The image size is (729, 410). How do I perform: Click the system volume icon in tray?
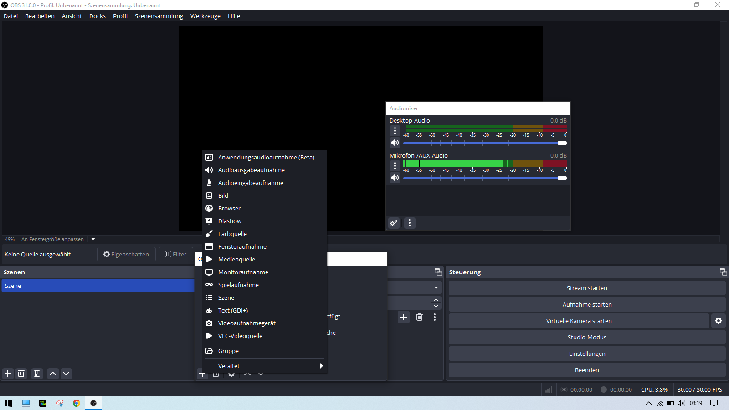682,403
